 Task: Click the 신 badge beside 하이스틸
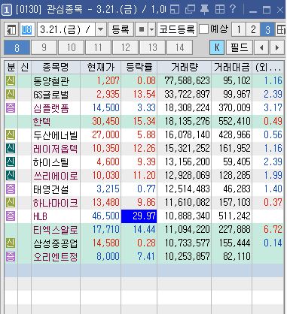click(x=11, y=162)
